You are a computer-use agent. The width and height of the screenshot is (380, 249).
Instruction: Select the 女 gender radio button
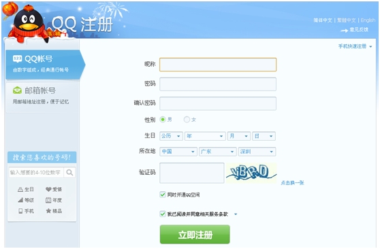(187, 120)
